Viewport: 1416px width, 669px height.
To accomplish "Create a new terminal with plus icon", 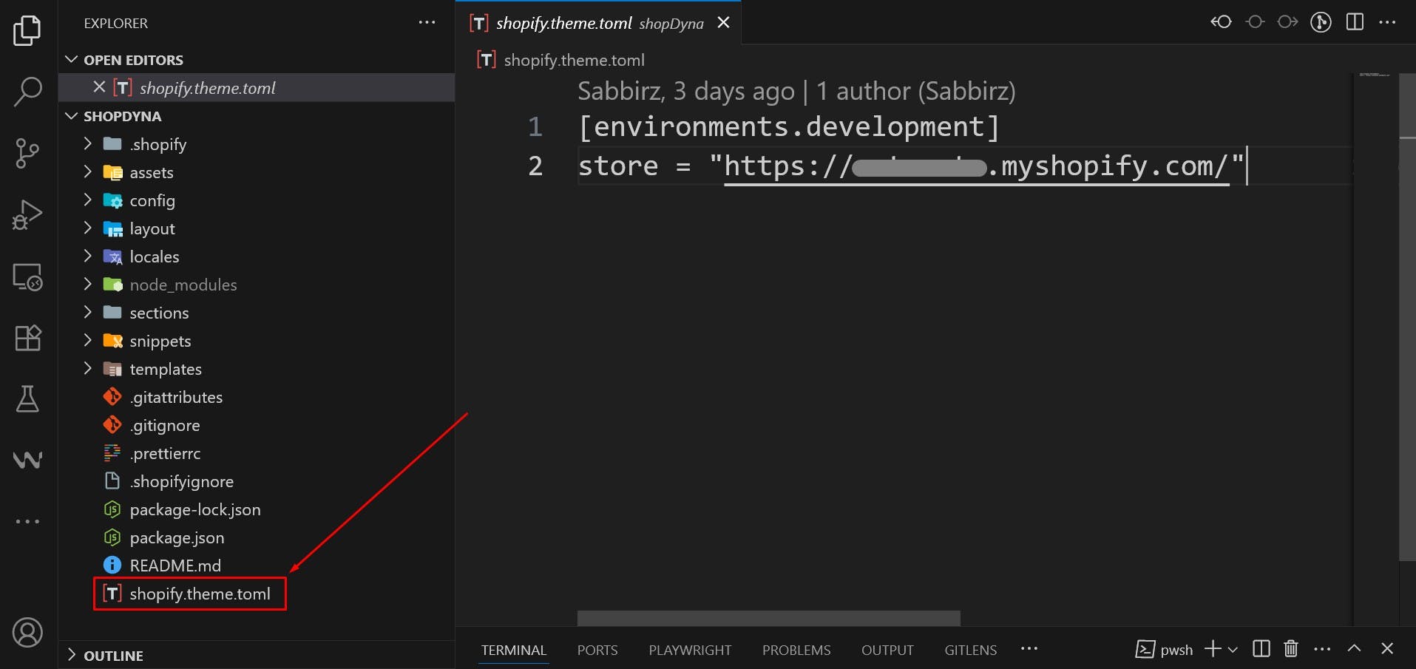I will click(1213, 649).
